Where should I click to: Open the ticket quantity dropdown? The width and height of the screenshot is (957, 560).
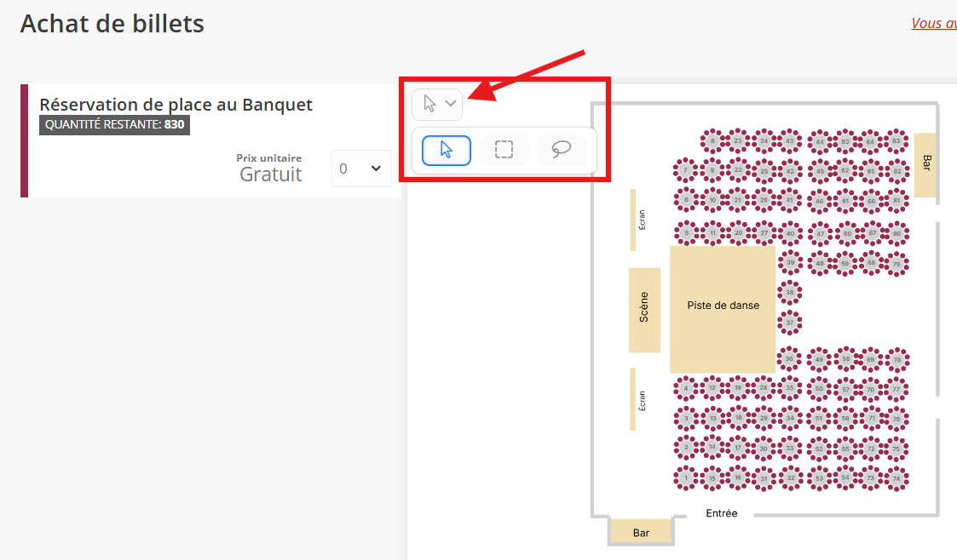pyautogui.click(x=360, y=169)
